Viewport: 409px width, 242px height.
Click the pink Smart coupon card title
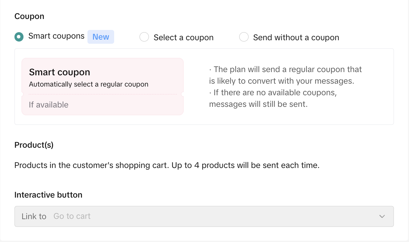tap(59, 72)
